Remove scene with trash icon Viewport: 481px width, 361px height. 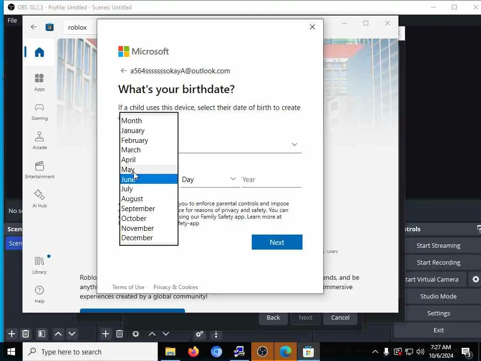tap(26, 334)
